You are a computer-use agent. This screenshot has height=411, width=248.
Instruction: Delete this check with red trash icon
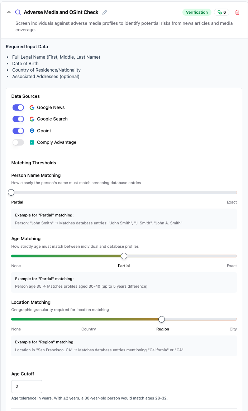[x=237, y=12]
